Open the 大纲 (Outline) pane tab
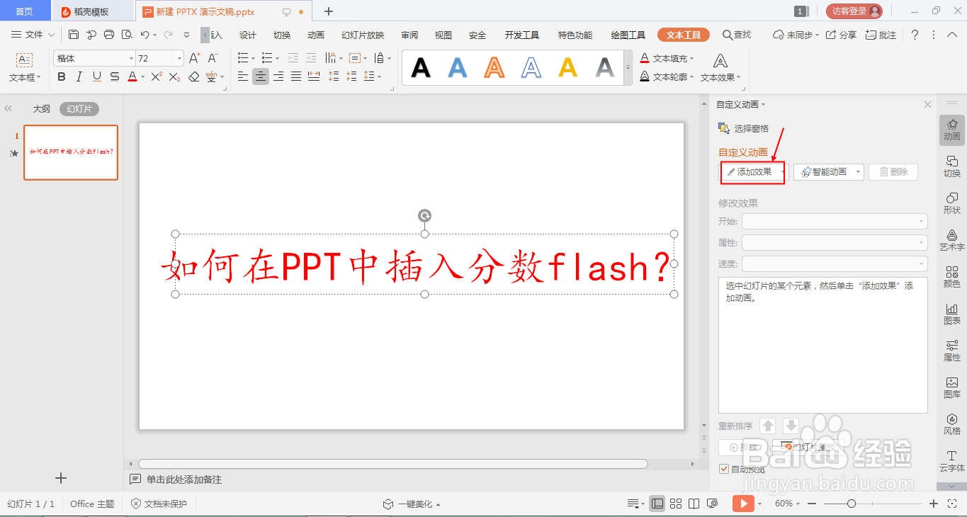Screen dimensions: 967x517 click(41, 108)
